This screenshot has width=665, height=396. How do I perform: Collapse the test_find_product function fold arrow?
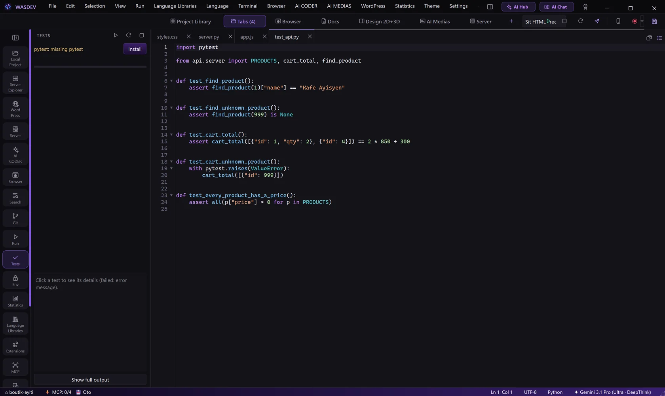[x=171, y=81]
